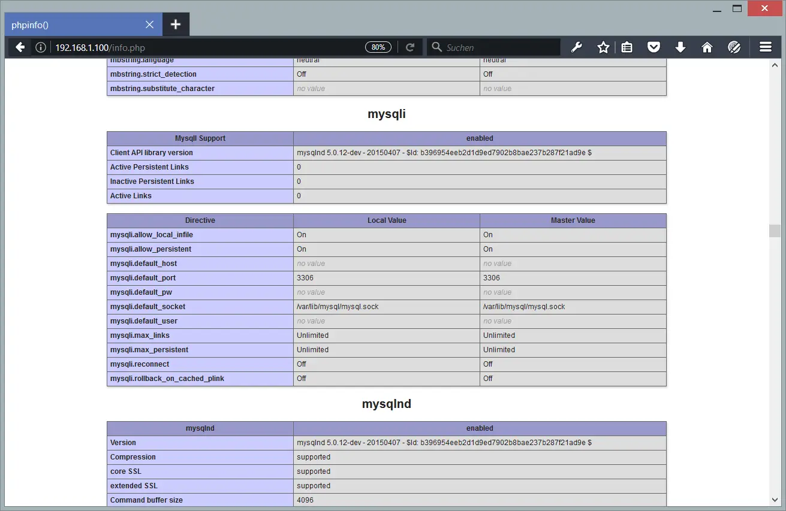Click mbstring.strict_detection directive

pos(153,74)
